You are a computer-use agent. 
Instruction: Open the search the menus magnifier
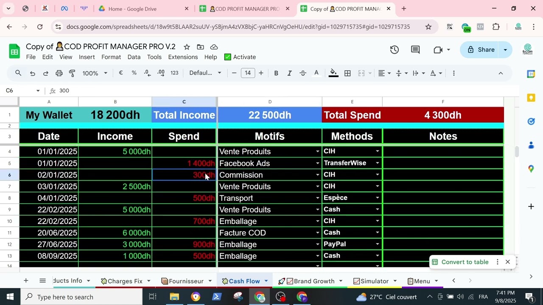pos(18,73)
